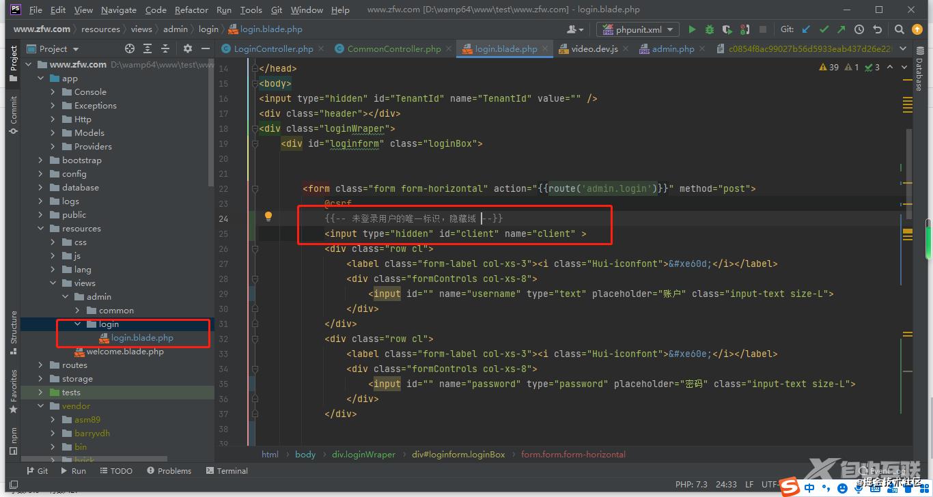The height and width of the screenshot is (497, 933).
Task: Toggle the Structure tool window
Action: click(13, 332)
